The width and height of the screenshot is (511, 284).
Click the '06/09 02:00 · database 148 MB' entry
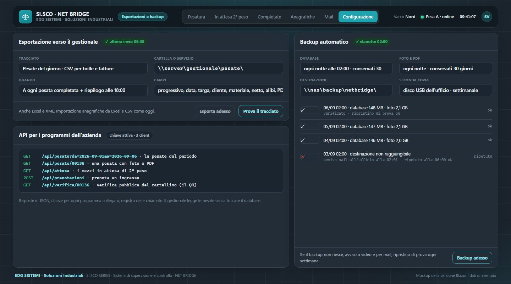pyautogui.click(x=366, y=108)
